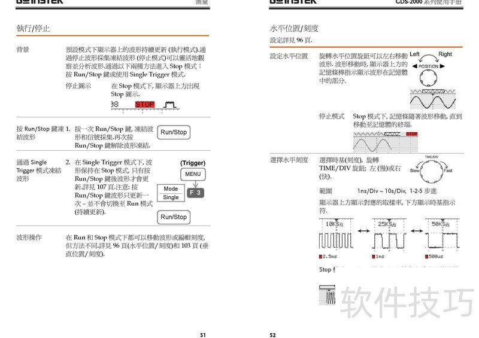This screenshot has width=479, height=338.
Task: Click the 執行/停止 section heading
Action: (34, 28)
